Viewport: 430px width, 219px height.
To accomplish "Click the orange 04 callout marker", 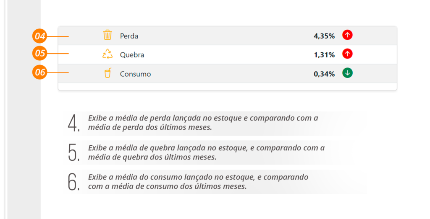I will tap(40, 36).
